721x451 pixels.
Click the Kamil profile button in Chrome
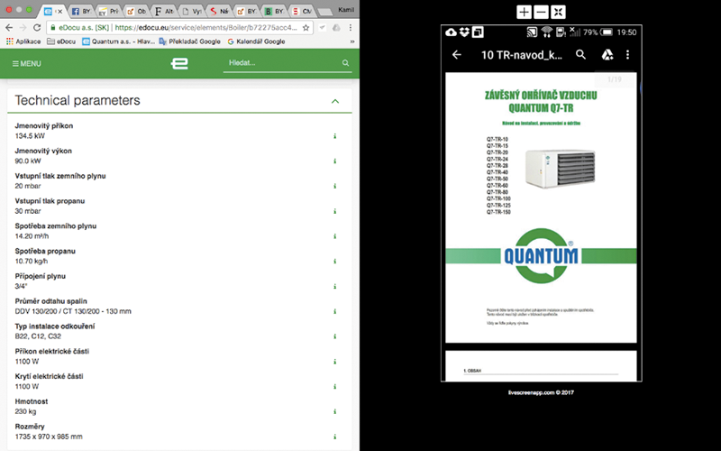pyautogui.click(x=346, y=10)
